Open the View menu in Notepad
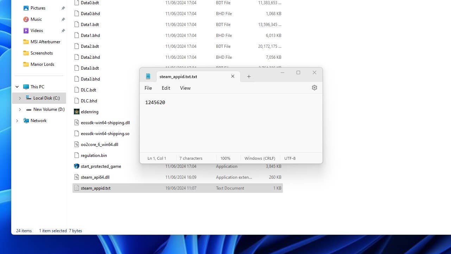This screenshot has height=254, width=451. point(185,88)
